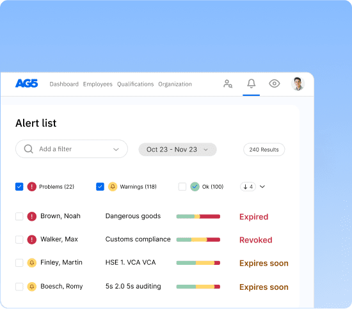Click yellow warning bell beside Finley, Martin

click(x=32, y=263)
